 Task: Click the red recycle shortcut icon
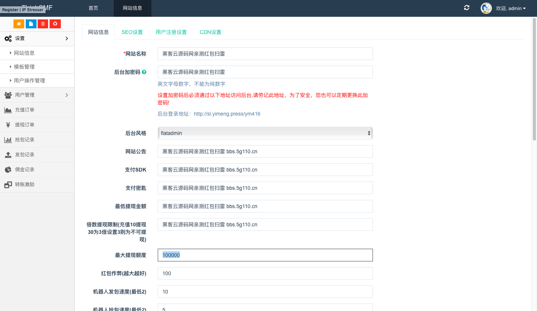coord(55,24)
